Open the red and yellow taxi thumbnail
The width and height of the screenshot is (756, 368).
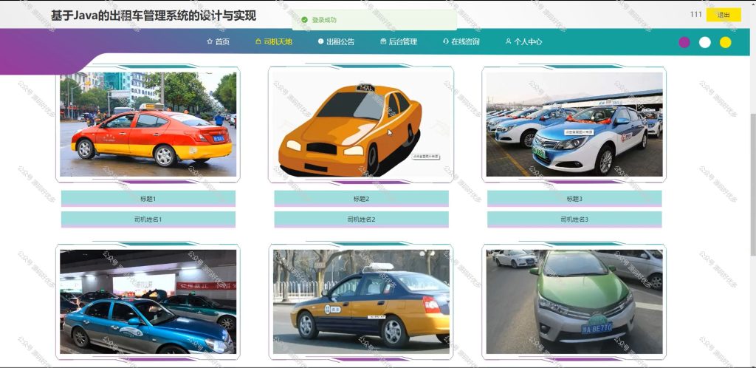[x=148, y=124]
